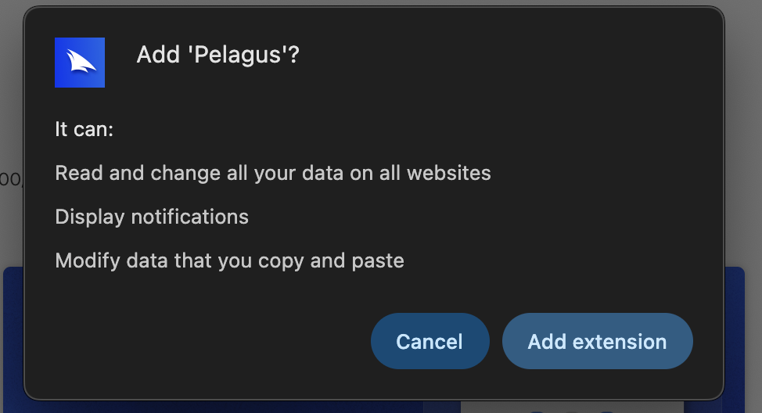Select the "Read and change all your data" line
This screenshot has height=413, width=762.
tap(272, 173)
